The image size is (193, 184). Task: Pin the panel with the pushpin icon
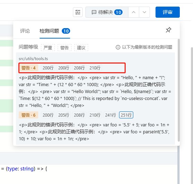pyautogui.click(x=168, y=30)
